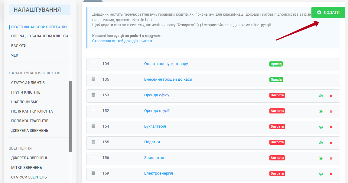Remove the Зарплатня item with red X
The width and height of the screenshot is (348, 183).
[x=331, y=158]
